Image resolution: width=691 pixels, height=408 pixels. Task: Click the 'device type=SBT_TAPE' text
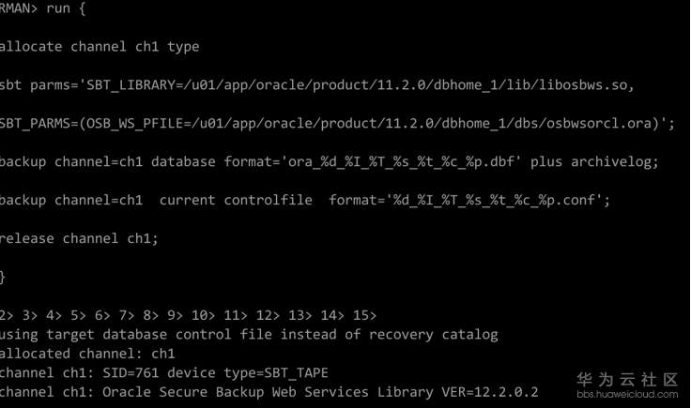coord(247,372)
